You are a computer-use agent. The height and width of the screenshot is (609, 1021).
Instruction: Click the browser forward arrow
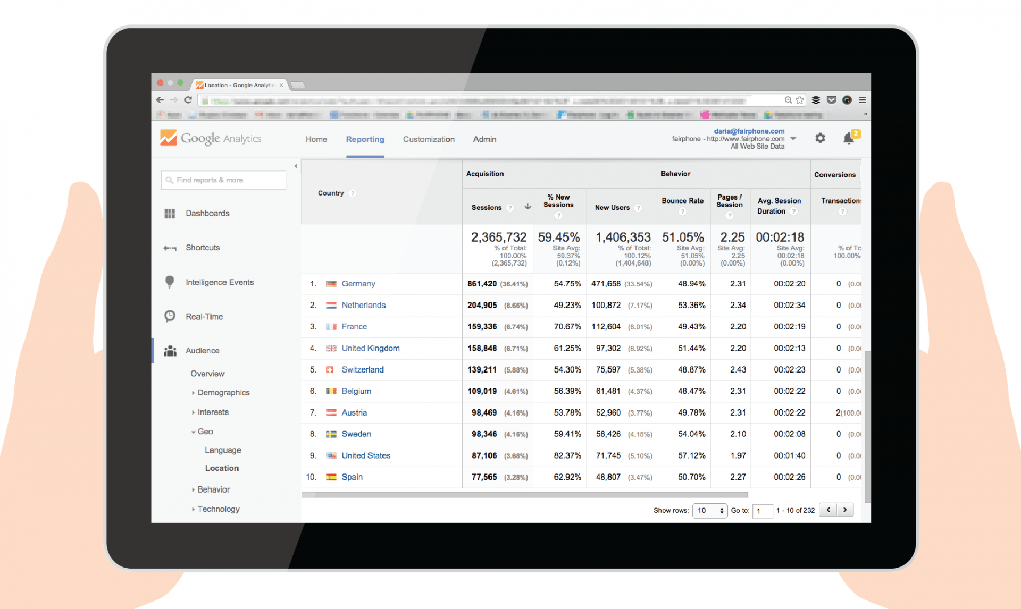tap(174, 100)
